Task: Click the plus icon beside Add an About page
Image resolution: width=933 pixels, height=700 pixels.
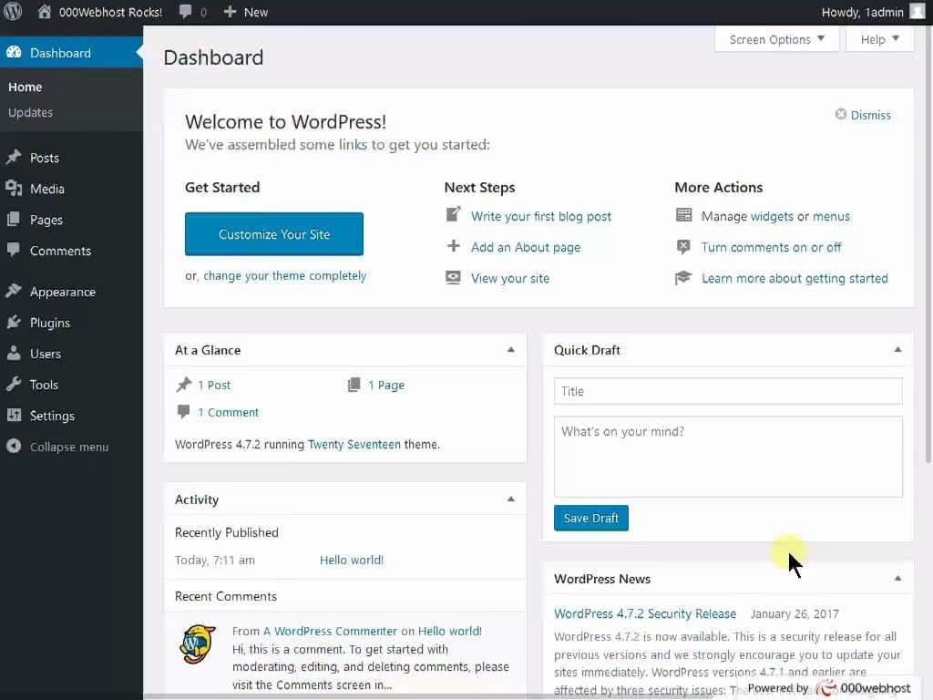Action: pos(454,246)
